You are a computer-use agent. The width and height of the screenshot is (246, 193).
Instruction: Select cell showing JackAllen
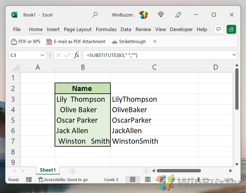155,131
